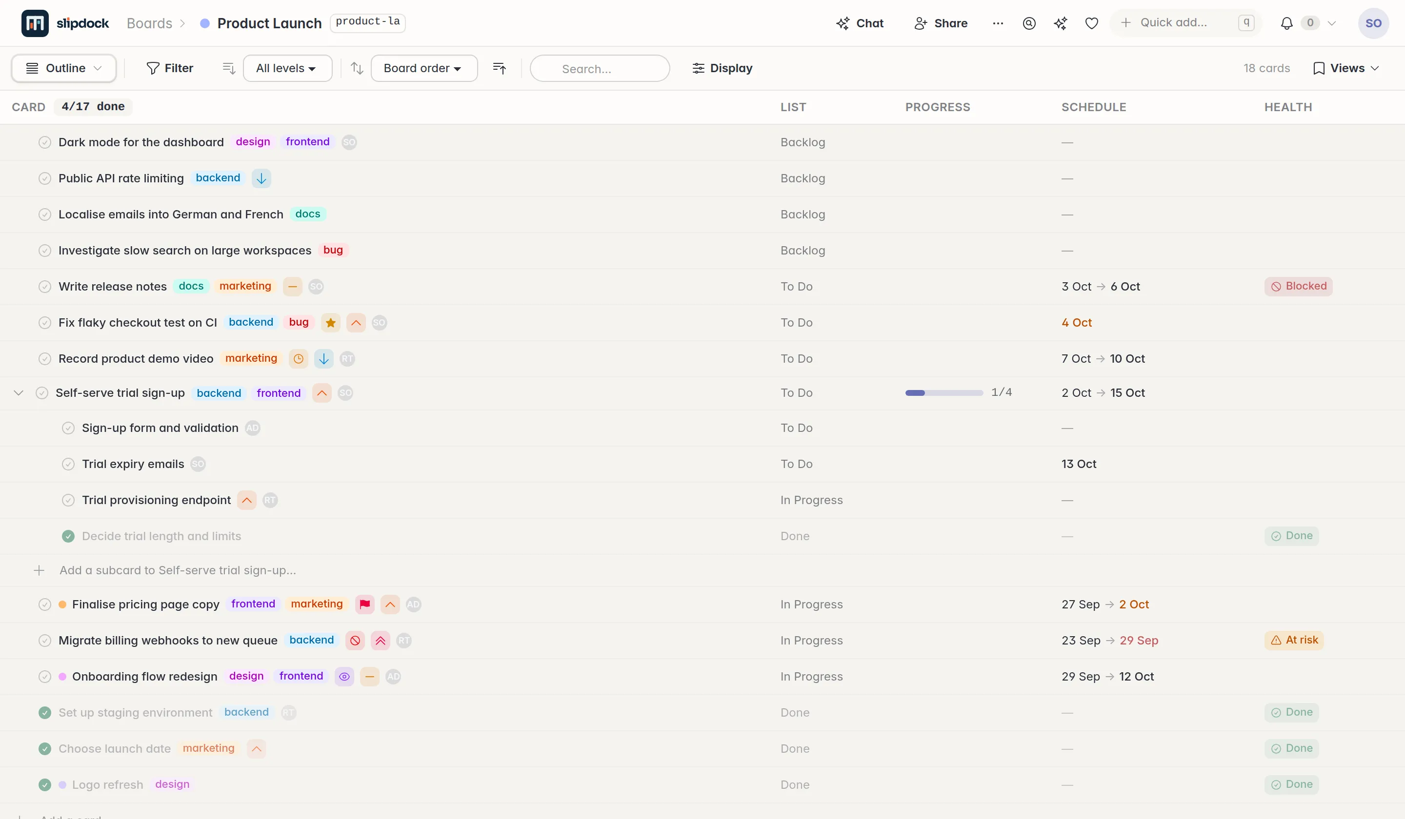Screen dimensions: 1405x819
Task: Open the Outline view dropdown
Action: [64, 68]
